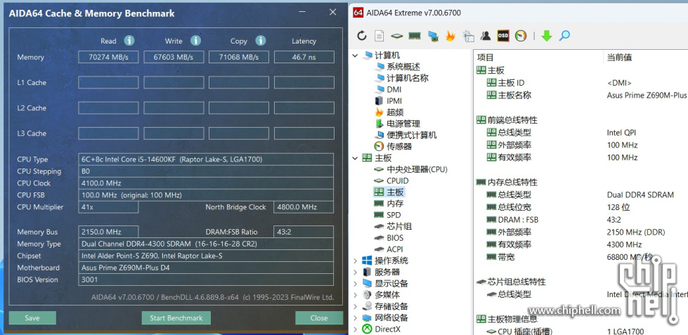The height and width of the screenshot is (335, 688).
Task: Click the green download arrow icon
Action: point(546,36)
